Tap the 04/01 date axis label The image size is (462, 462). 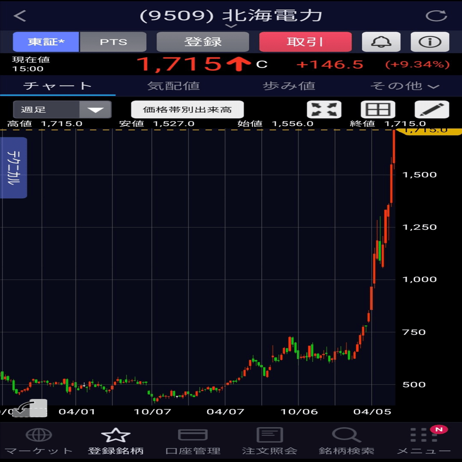77,412
